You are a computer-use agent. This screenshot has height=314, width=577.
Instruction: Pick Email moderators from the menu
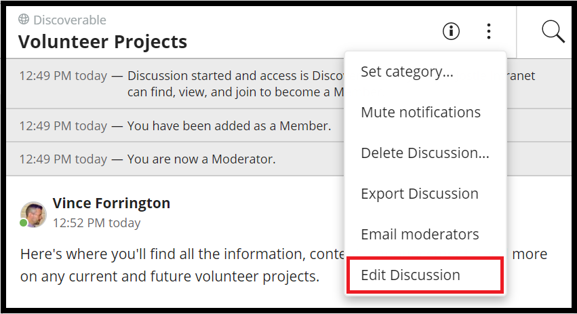tap(420, 234)
